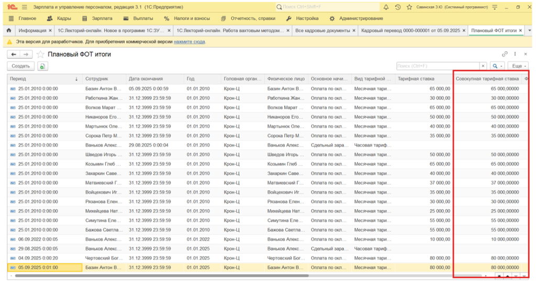Viewport: 536px width, 282px height.
Task: Click the sort arrow in the Период header
Action: 76,79
